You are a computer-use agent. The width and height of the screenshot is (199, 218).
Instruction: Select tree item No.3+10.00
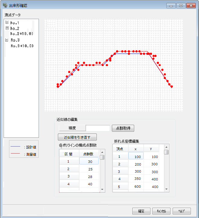coord(22,46)
